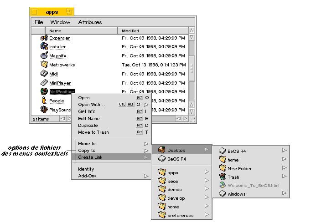Click the close box on apps title tab
This screenshot has width=321, height=222.
pos(34,12)
